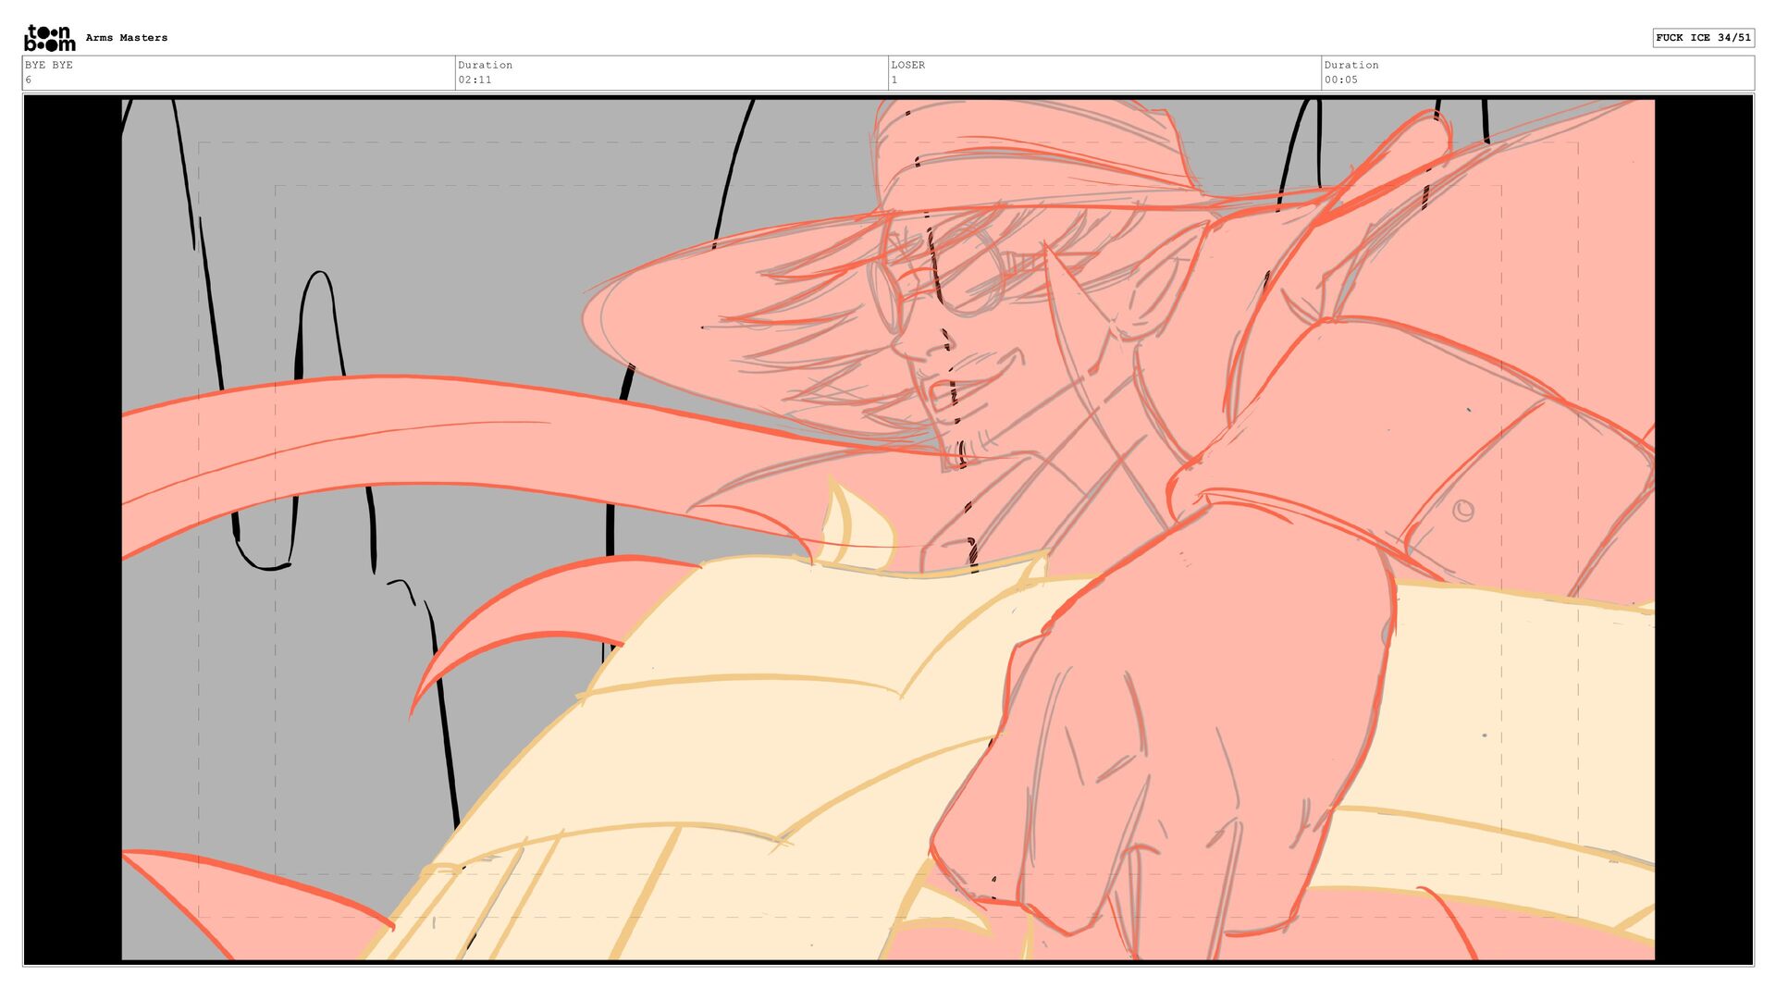Screen dimensions: 1776x1000
Task: Click the 00:05 duration value
Action: pos(1340,80)
